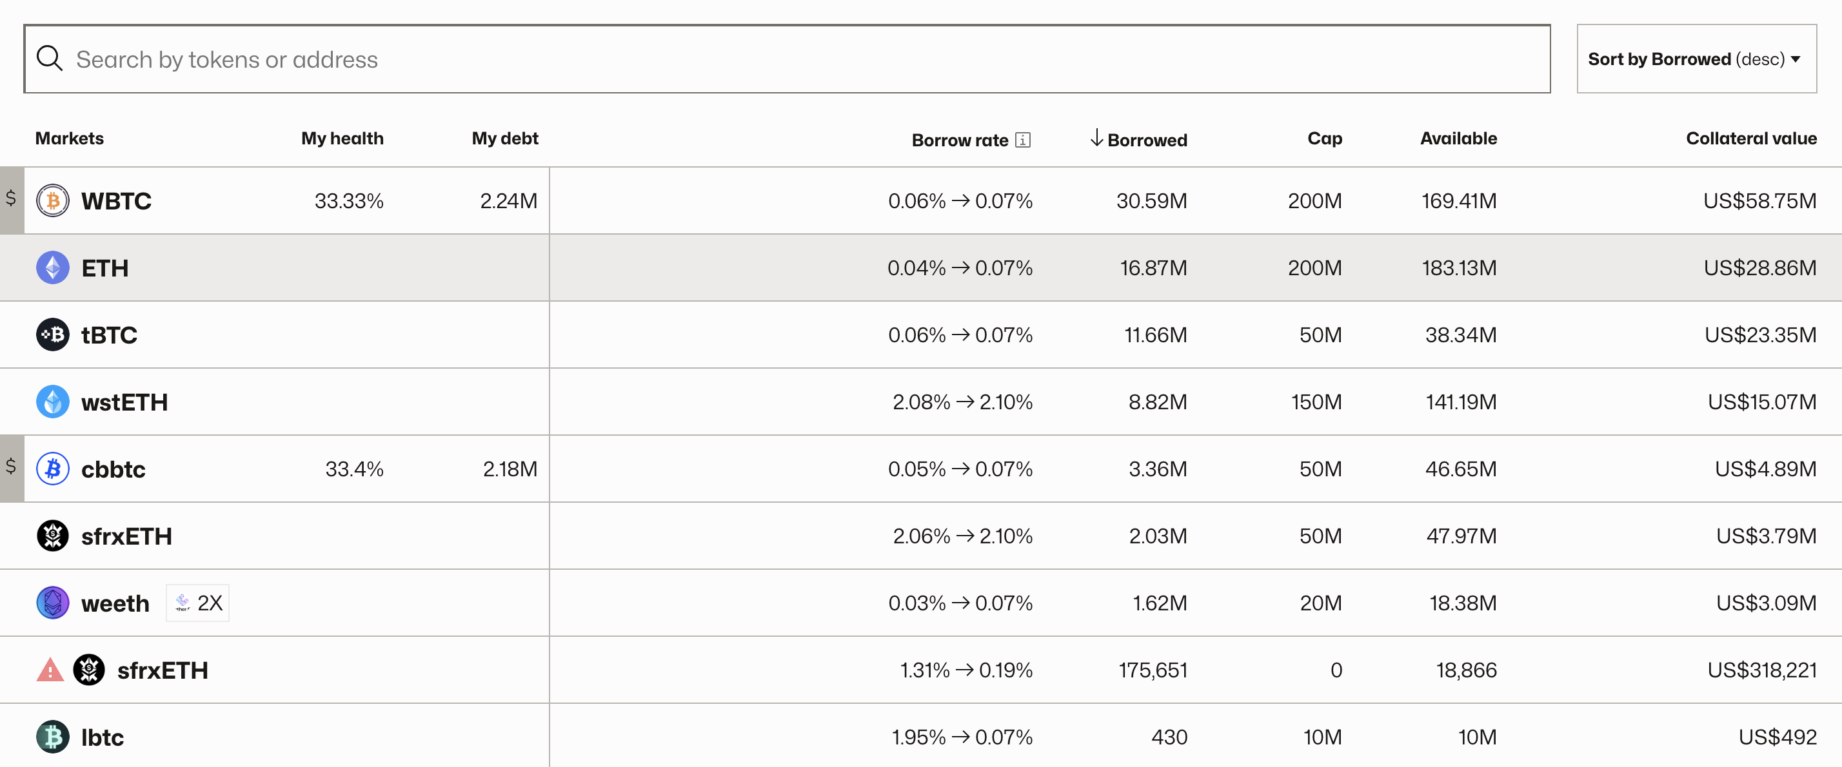The width and height of the screenshot is (1842, 767).
Task: Click the dollar sign marker beside WBTC
Action: [x=12, y=199]
